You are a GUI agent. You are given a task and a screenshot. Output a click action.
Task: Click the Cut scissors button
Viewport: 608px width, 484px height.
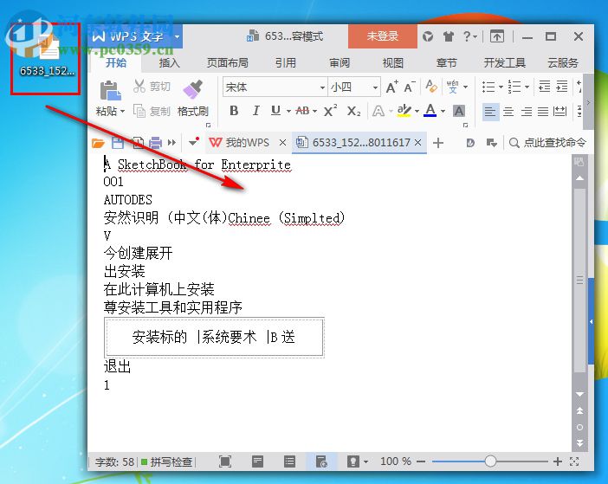152,87
